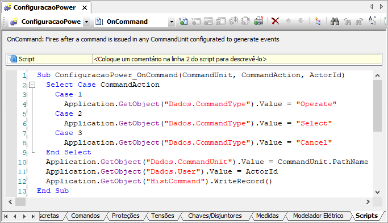Click the toolbar grip handle at left

pyautogui.click(x=4, y=22)
